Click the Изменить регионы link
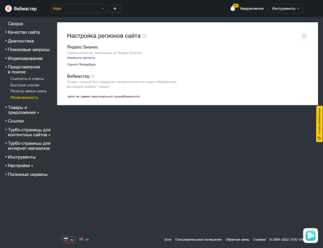 (81, 57)
